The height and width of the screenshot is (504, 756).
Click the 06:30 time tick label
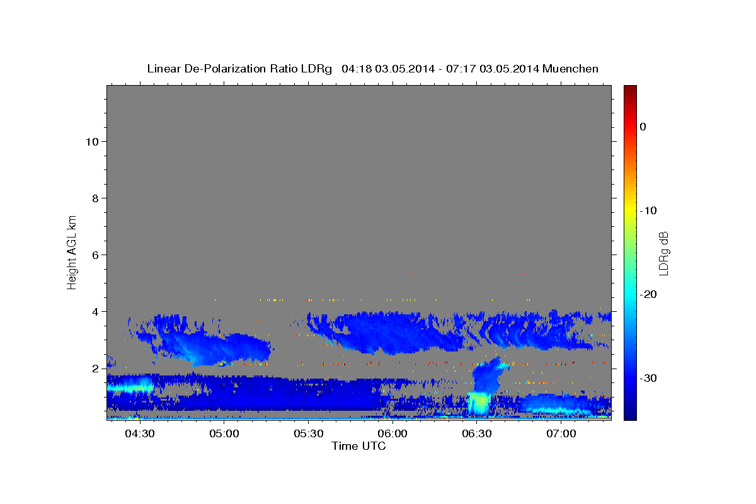[477, 434]
